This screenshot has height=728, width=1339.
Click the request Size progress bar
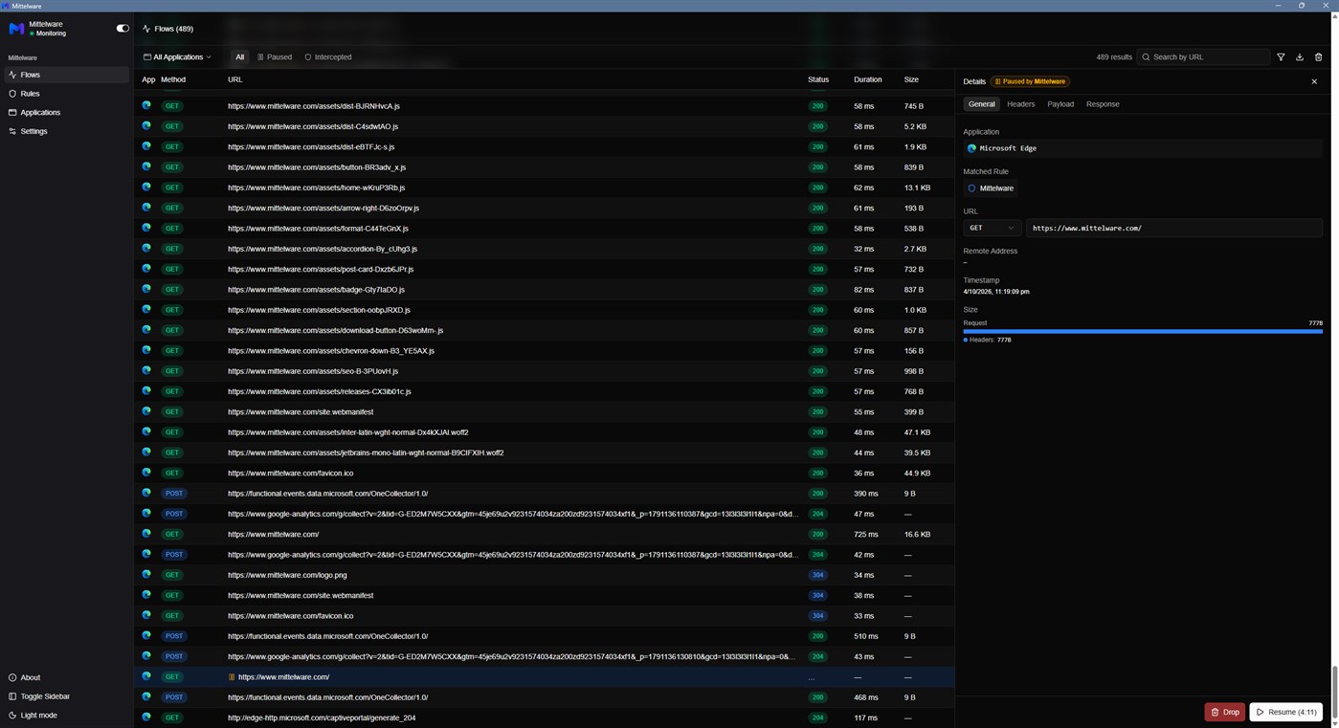(1143, 331)
